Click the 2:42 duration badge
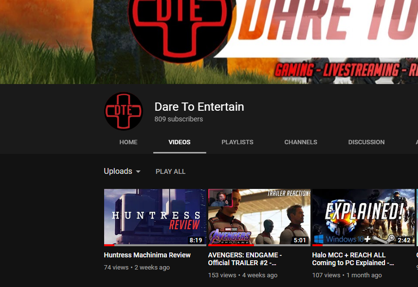 404,240
